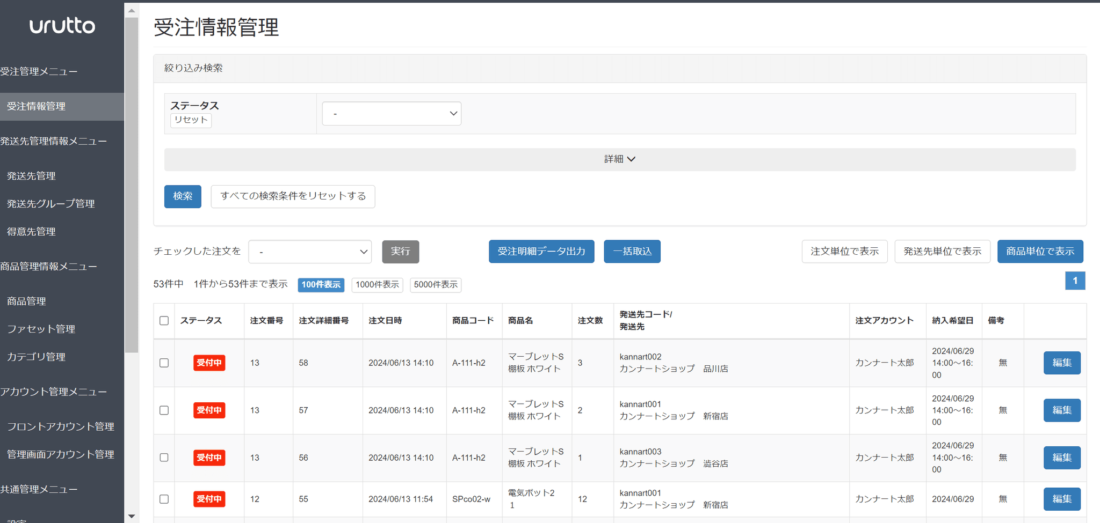Open the チェックした注文を action dropdown

(310, 252)
